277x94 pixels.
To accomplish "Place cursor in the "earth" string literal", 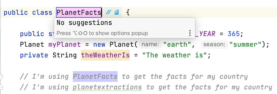I will pyautogui.click(x=179, y=44).
